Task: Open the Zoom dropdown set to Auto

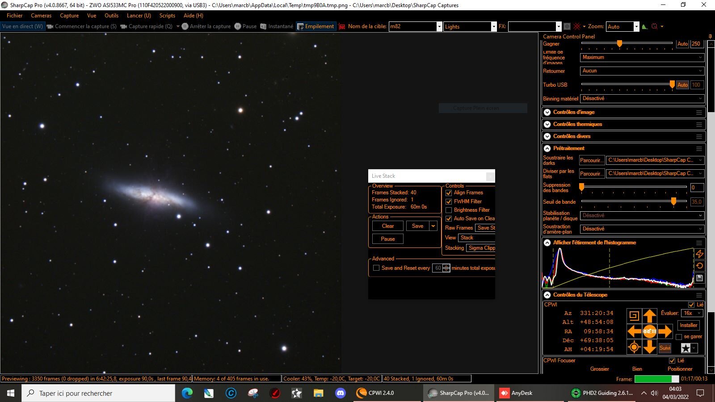Action: [x=623, y=26]
